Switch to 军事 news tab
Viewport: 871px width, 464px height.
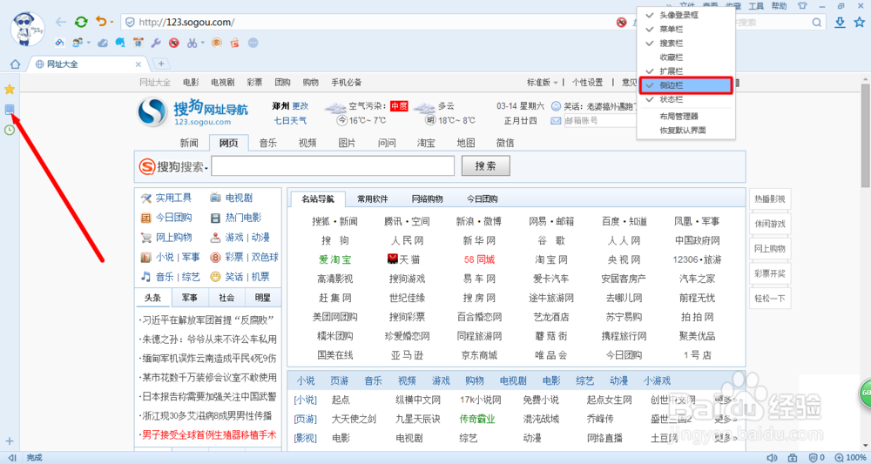189,298
